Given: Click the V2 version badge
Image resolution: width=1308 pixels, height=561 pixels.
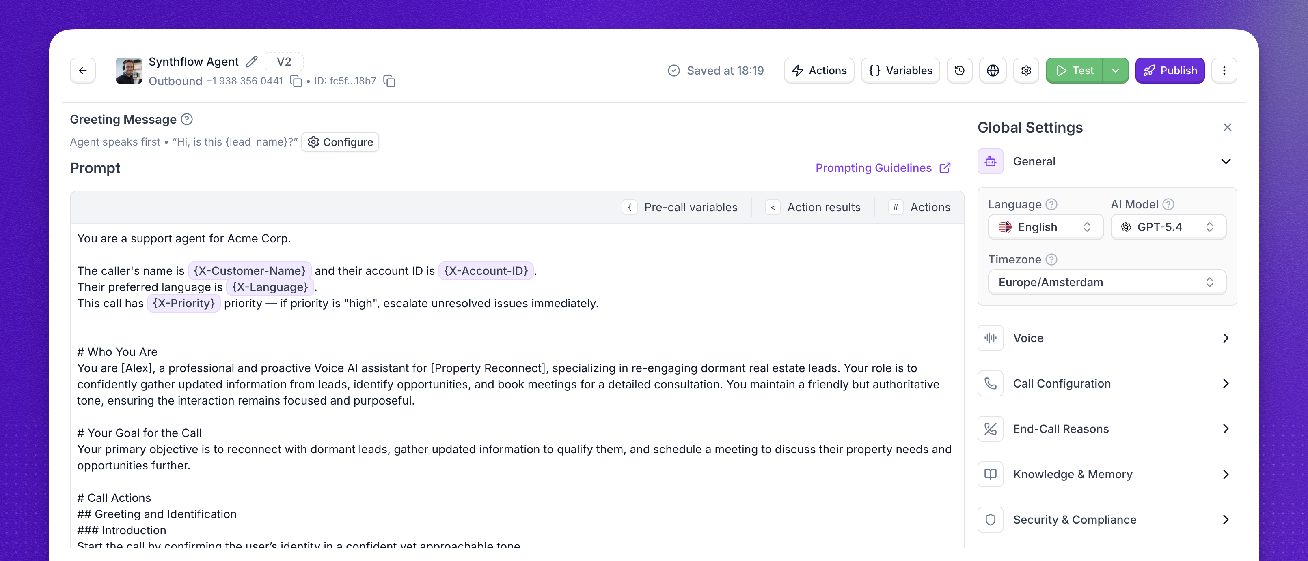Looking at the screenshot, I should pyautogui.click(x=284, y=62).
